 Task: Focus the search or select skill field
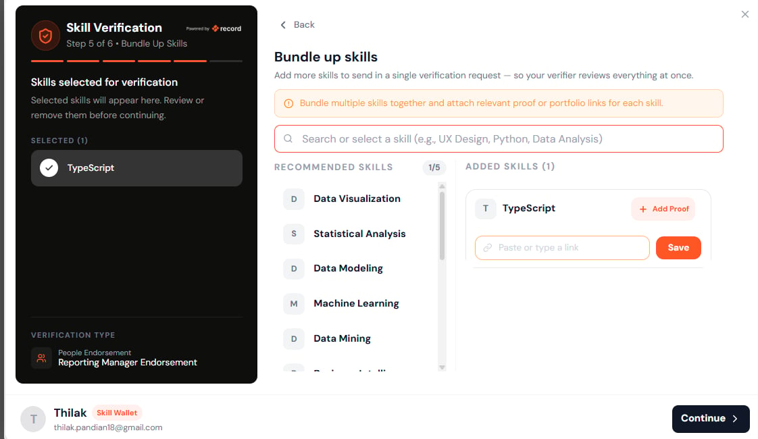tap(499, 138)
